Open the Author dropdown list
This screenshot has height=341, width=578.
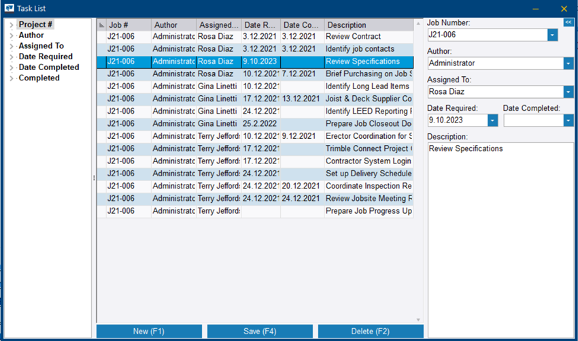click(x=568, y=63)
